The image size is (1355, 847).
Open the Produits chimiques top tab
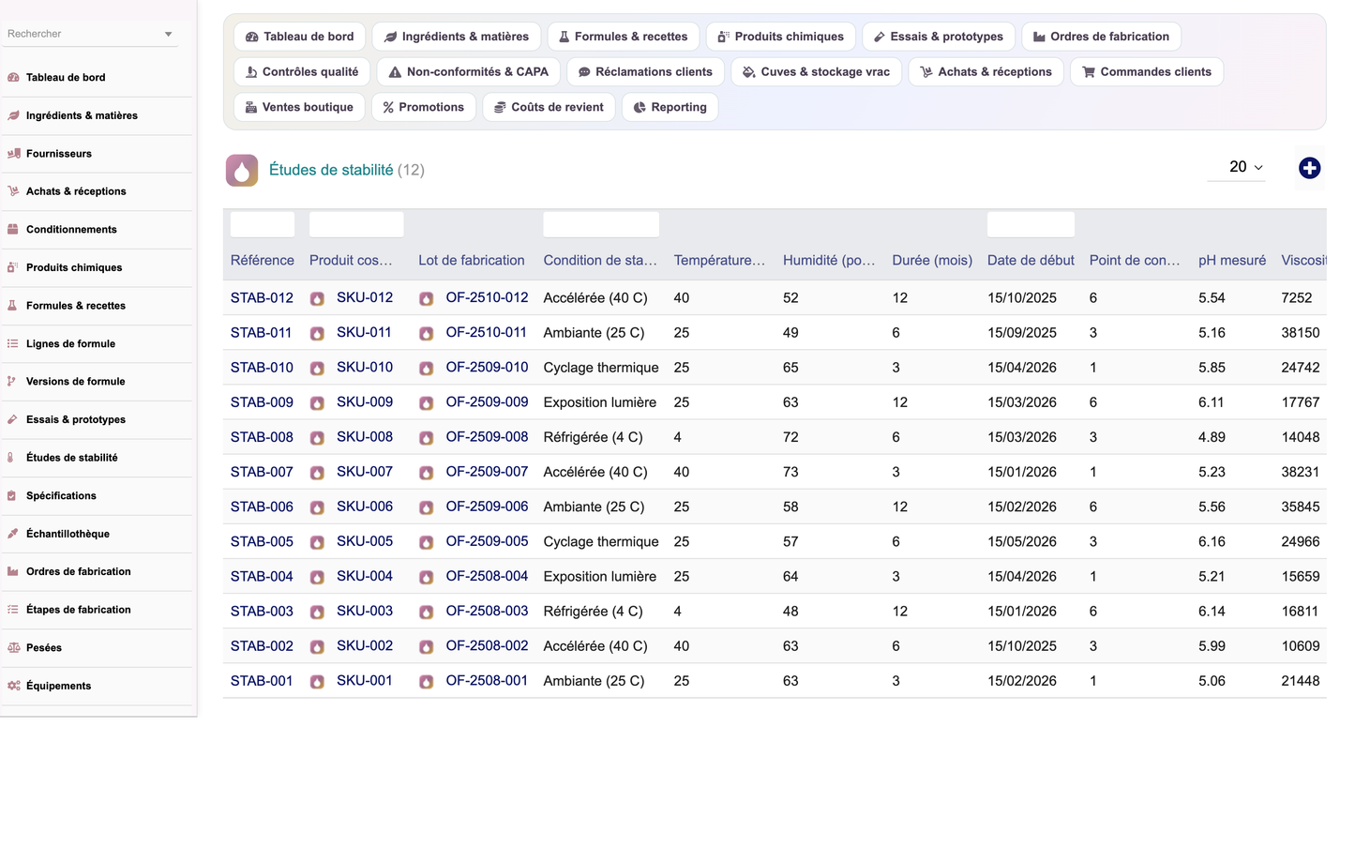click(x=780, y=37)
